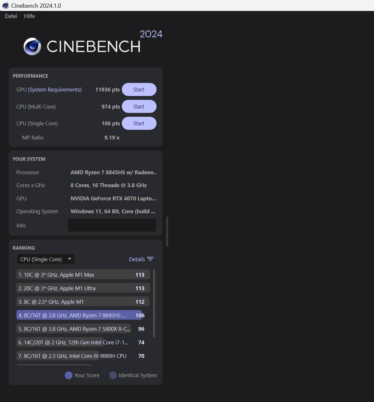
Task: Open the Datei menu
Action: 11,16
